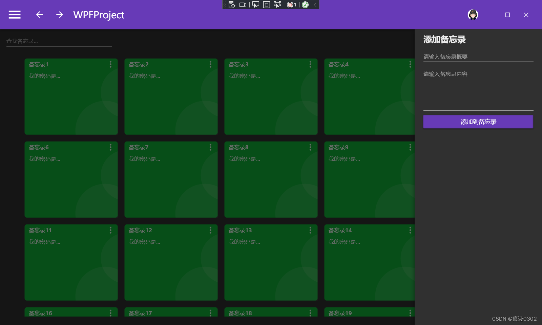Screen dimensions: 542x325
Task: Open the hamburger navigation menu
Action: click(x=14, y=15)
